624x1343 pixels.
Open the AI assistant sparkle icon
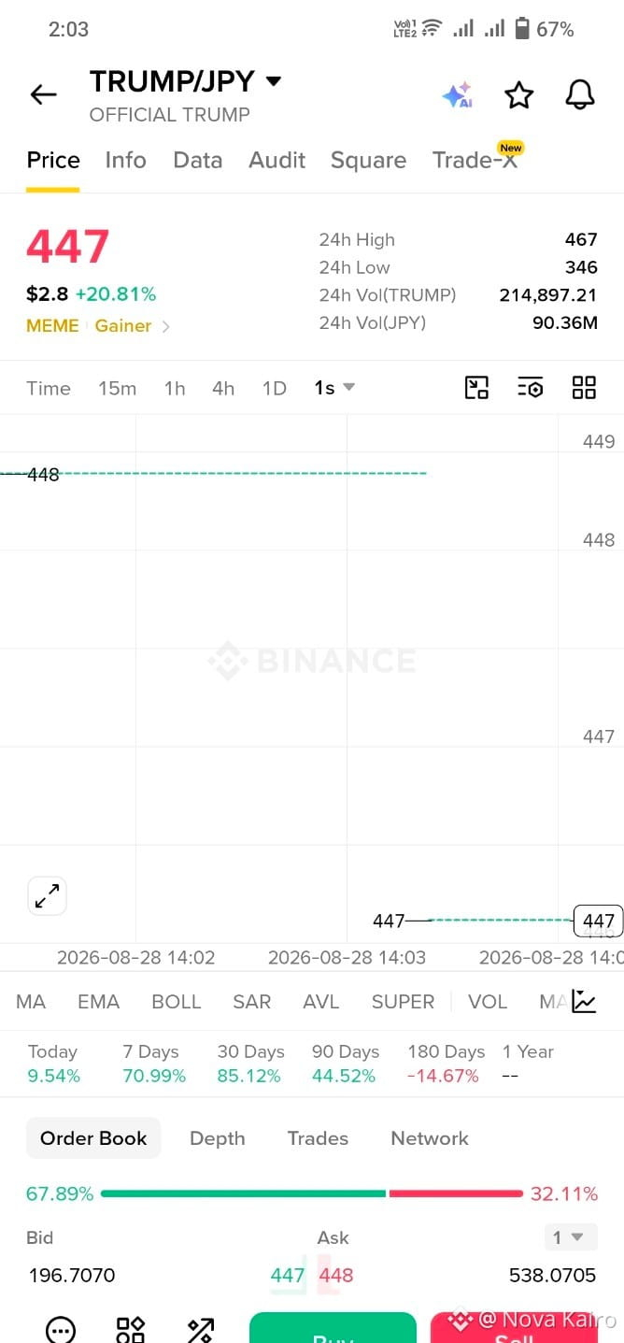tap(458, 94)
